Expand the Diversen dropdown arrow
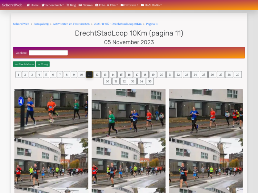 pyautogui.click(x=138, y=5)
